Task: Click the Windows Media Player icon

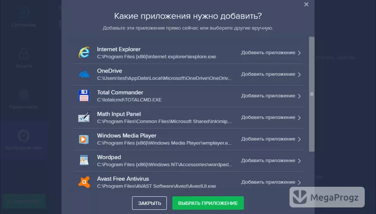Action: pos(84,139)
